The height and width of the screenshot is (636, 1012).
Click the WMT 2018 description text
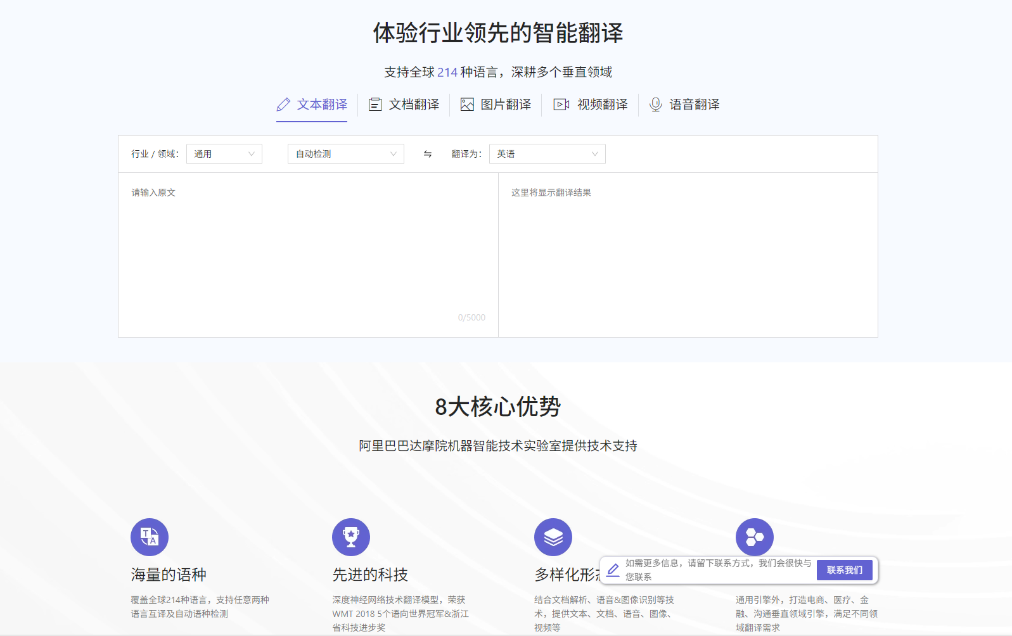(400, 614)
